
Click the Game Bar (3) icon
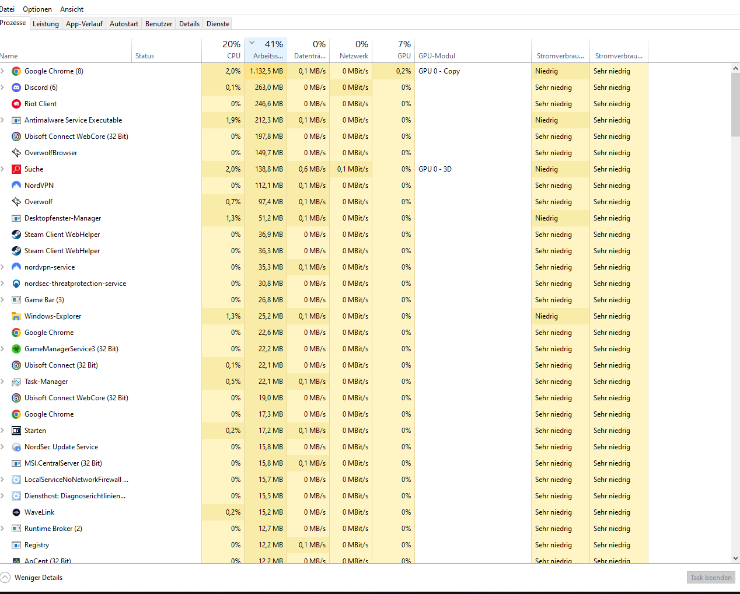pos(16,300)
